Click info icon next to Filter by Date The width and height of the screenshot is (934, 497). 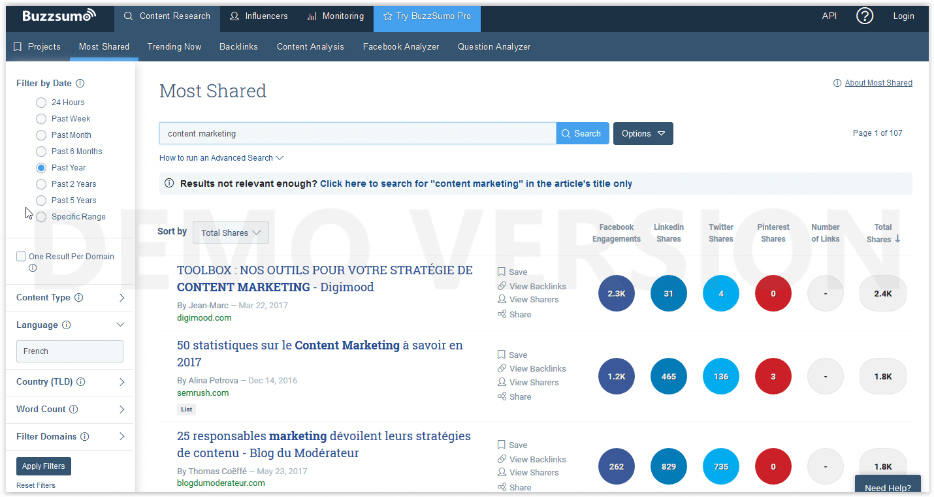click(80, 84)
